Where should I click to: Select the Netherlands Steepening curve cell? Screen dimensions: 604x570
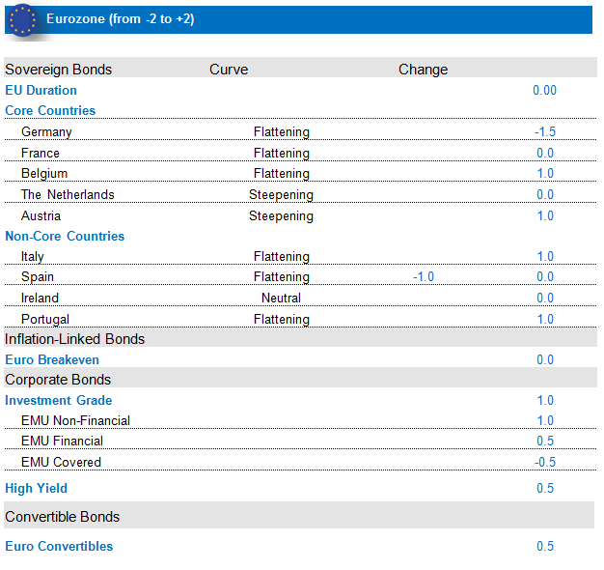point(281,195)
